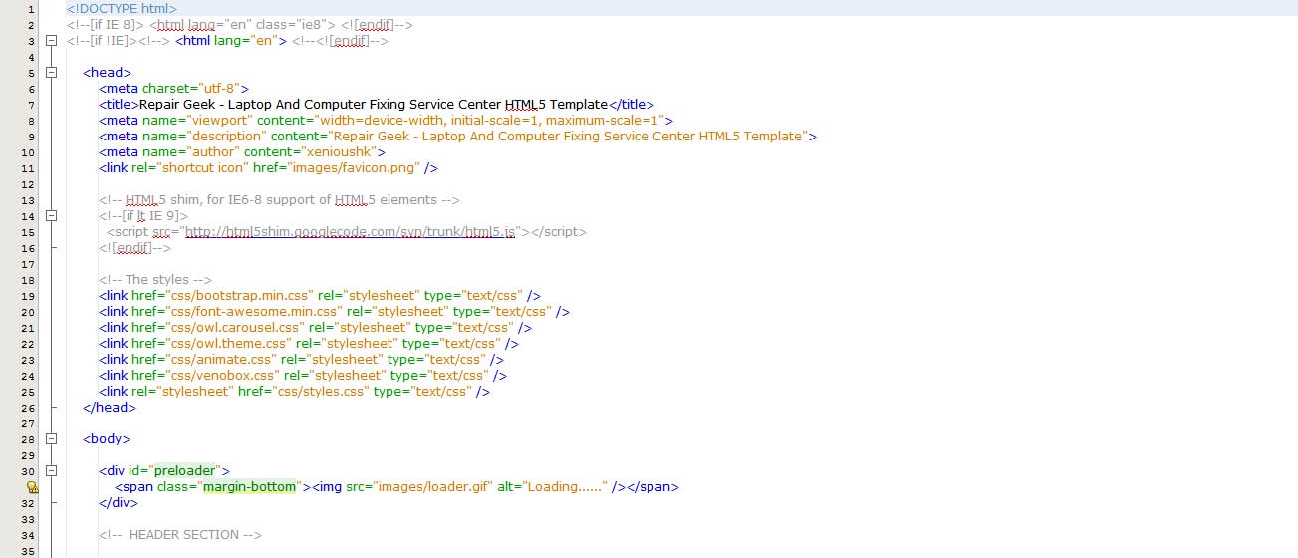This screenshot has width=1298, height=558.
Task: Click the opening title tag
Action: click(x=119, y=105)
